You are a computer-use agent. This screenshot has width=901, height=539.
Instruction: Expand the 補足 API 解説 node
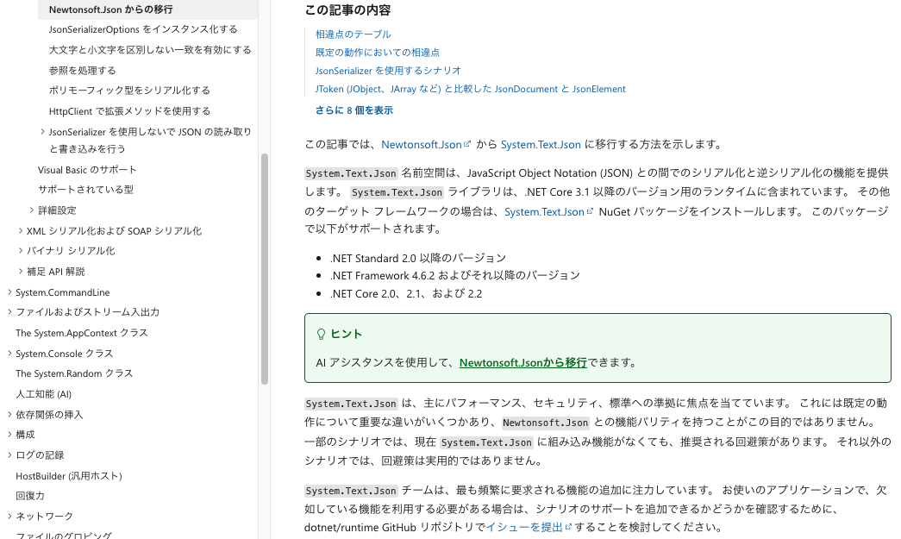(x=21, y=272)
